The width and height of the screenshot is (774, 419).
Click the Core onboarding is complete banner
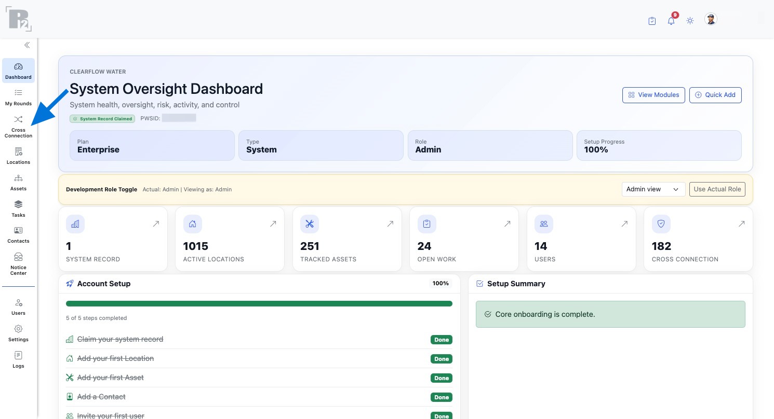pyautogui.click(x=610, y=314)
